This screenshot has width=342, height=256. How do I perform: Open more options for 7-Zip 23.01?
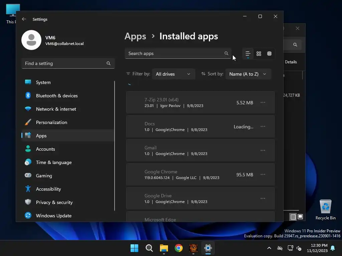(263, 102)
